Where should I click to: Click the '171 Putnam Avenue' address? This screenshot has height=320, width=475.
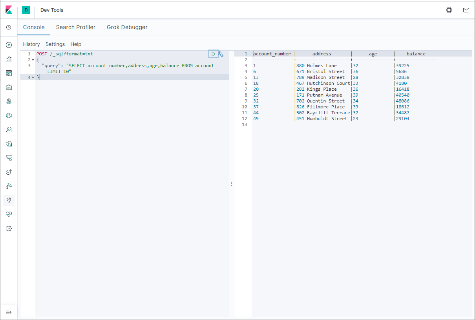[319, 95]
